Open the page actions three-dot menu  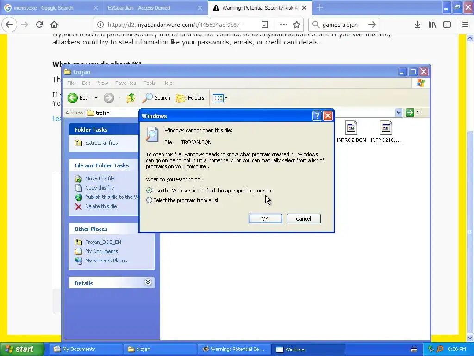(283, 25)
